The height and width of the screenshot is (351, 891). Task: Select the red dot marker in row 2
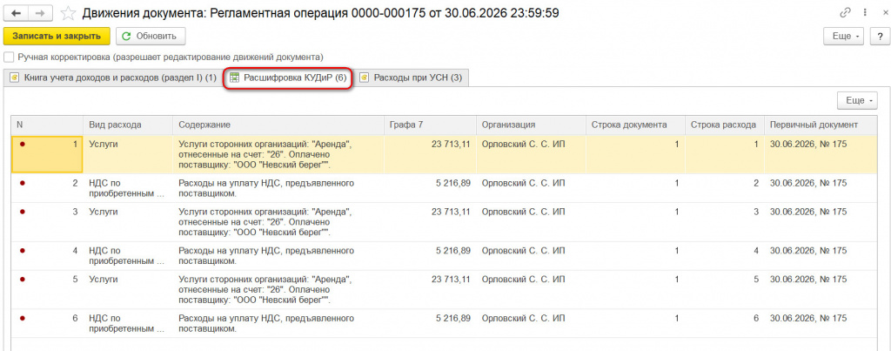click(x=23, y=183)
